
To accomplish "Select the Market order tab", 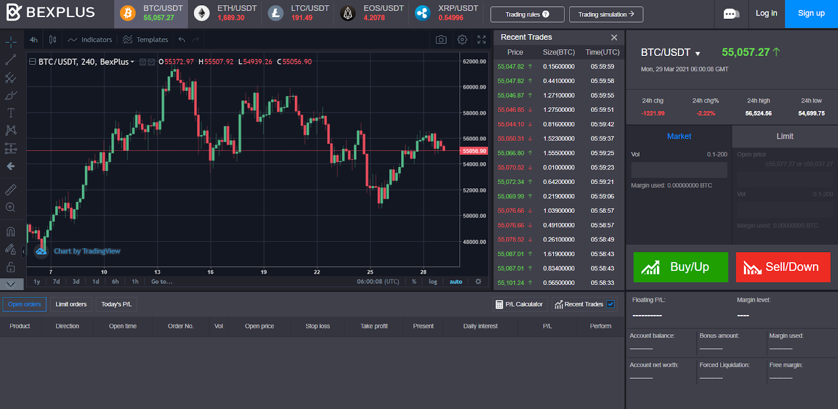I will point(679,136).
